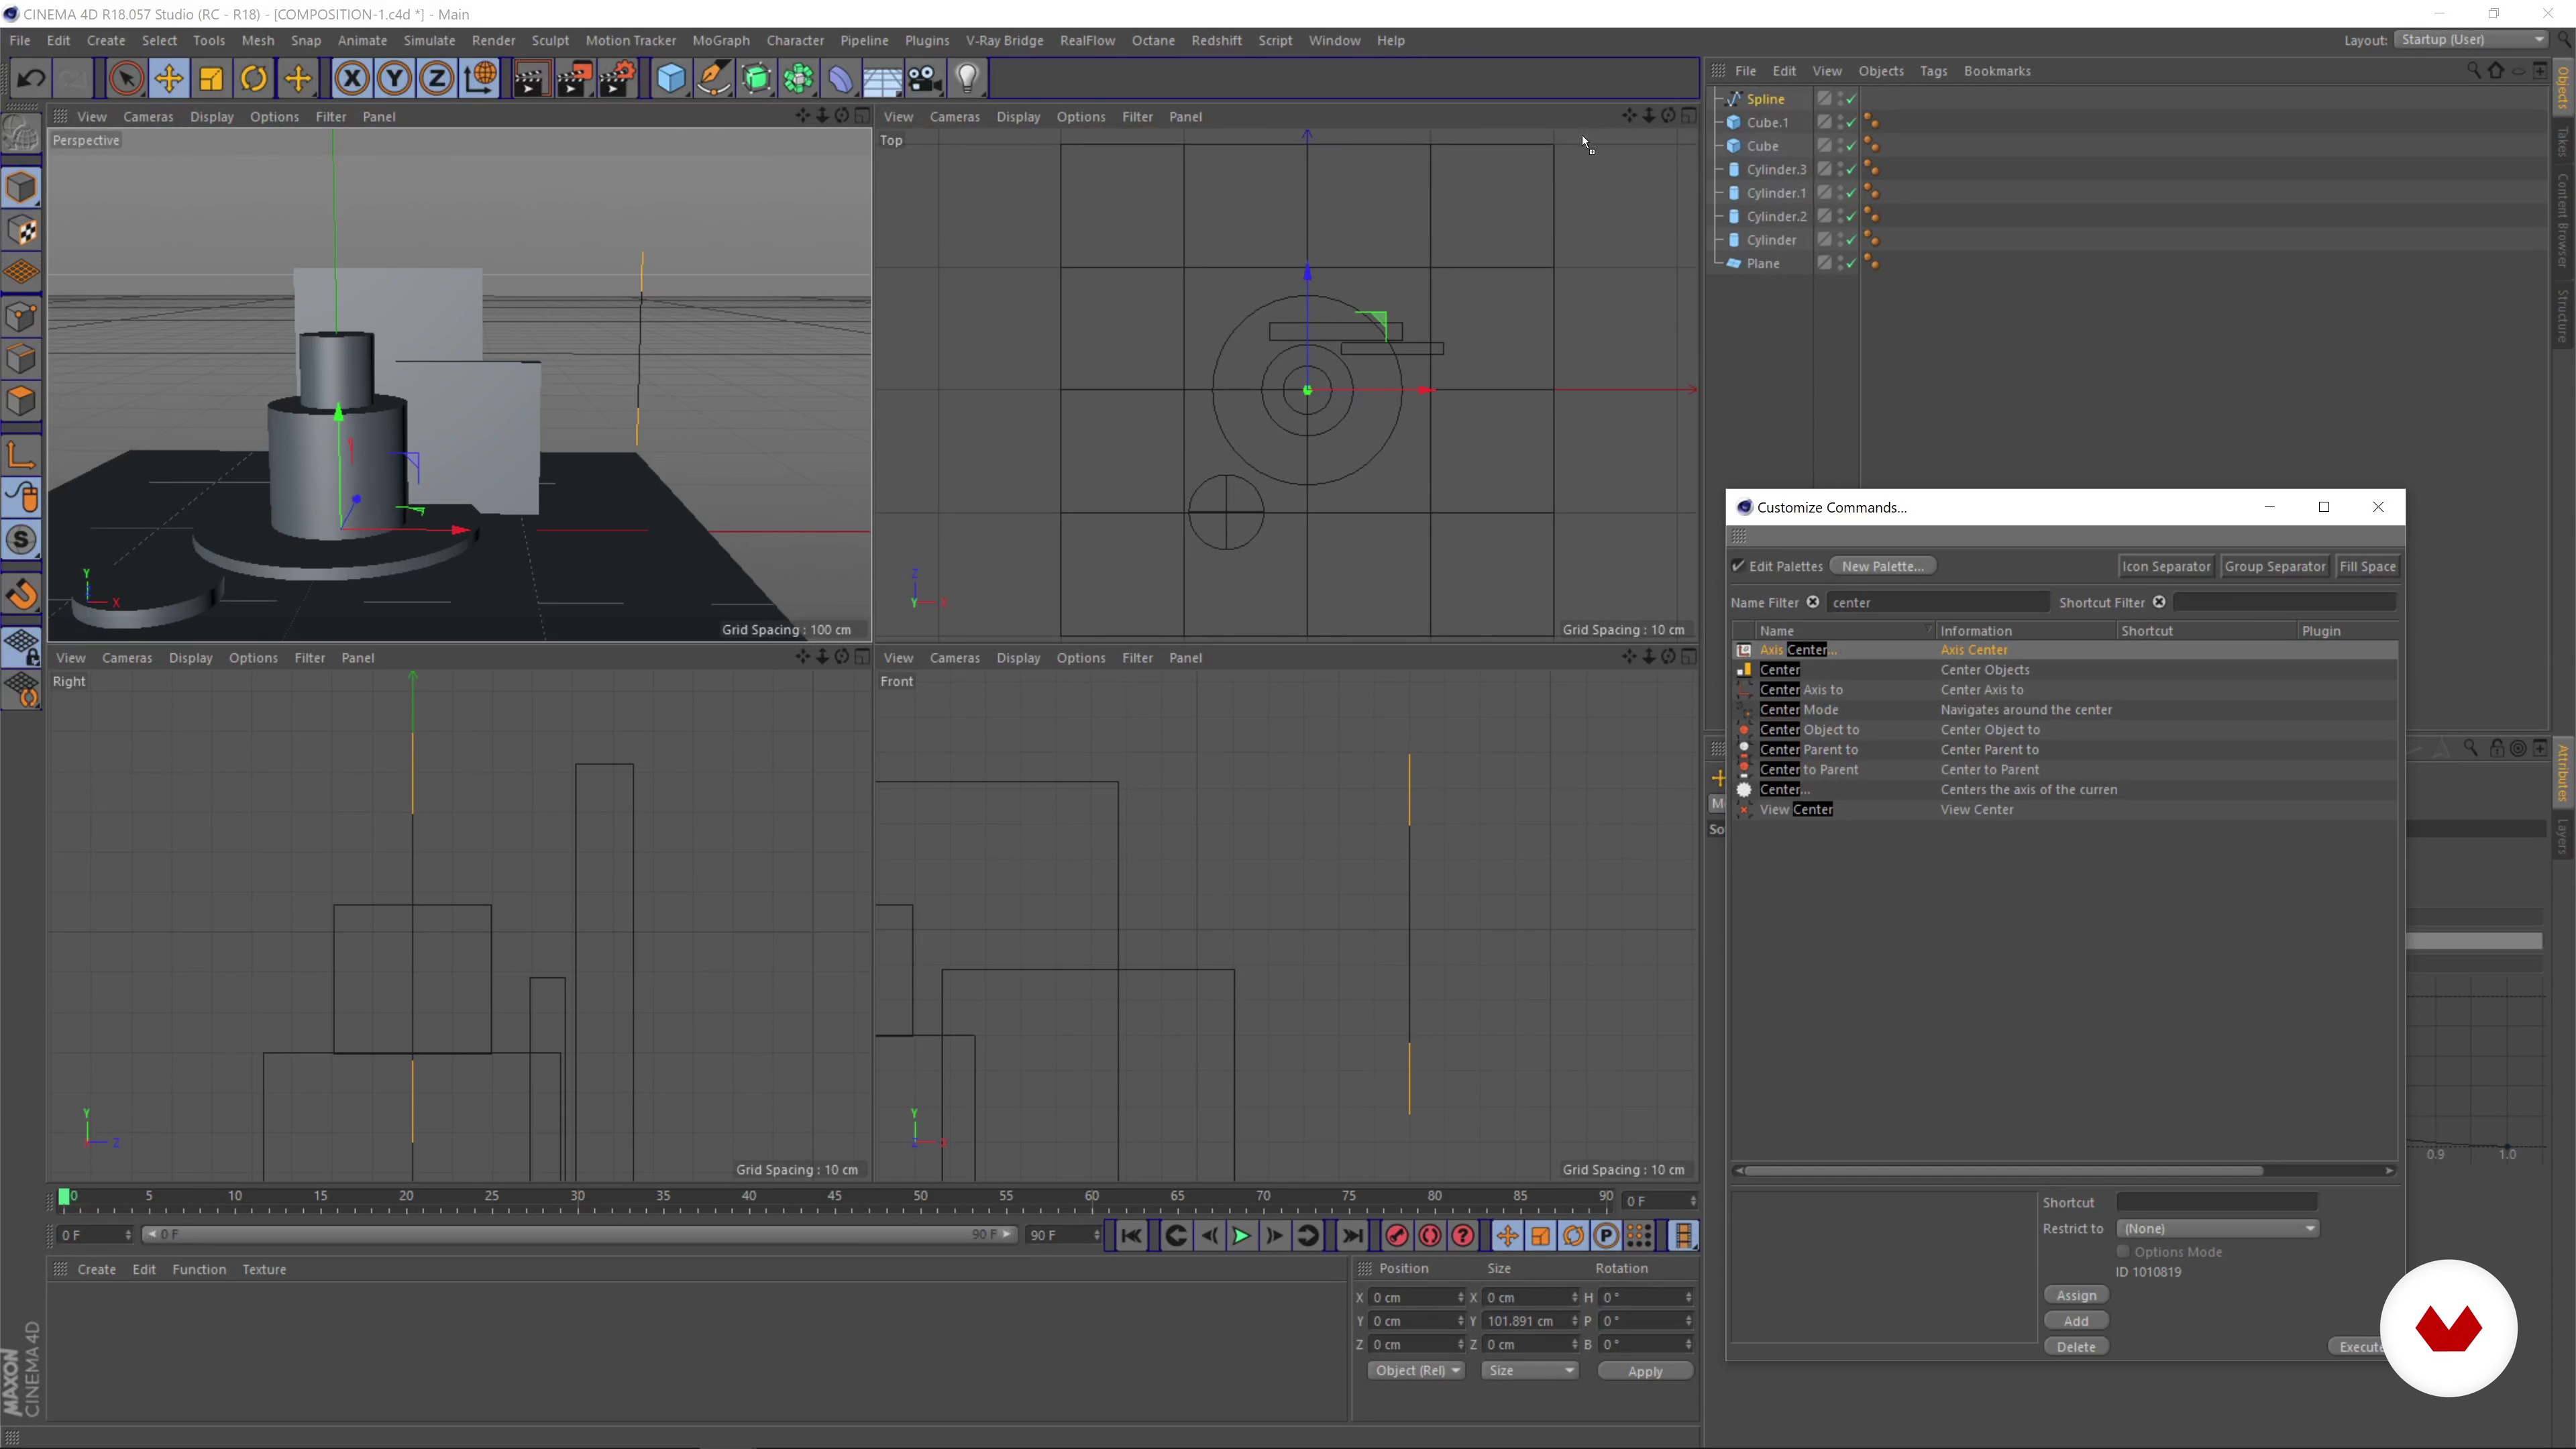2576x1449 pixels.
Task: Open the Object (Rel) coordinate dropdown
Action: 1416,1370
